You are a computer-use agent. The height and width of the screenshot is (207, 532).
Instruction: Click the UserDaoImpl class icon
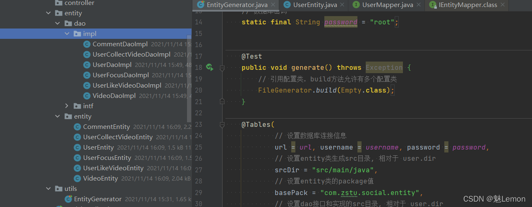click(x=86, y=65)
